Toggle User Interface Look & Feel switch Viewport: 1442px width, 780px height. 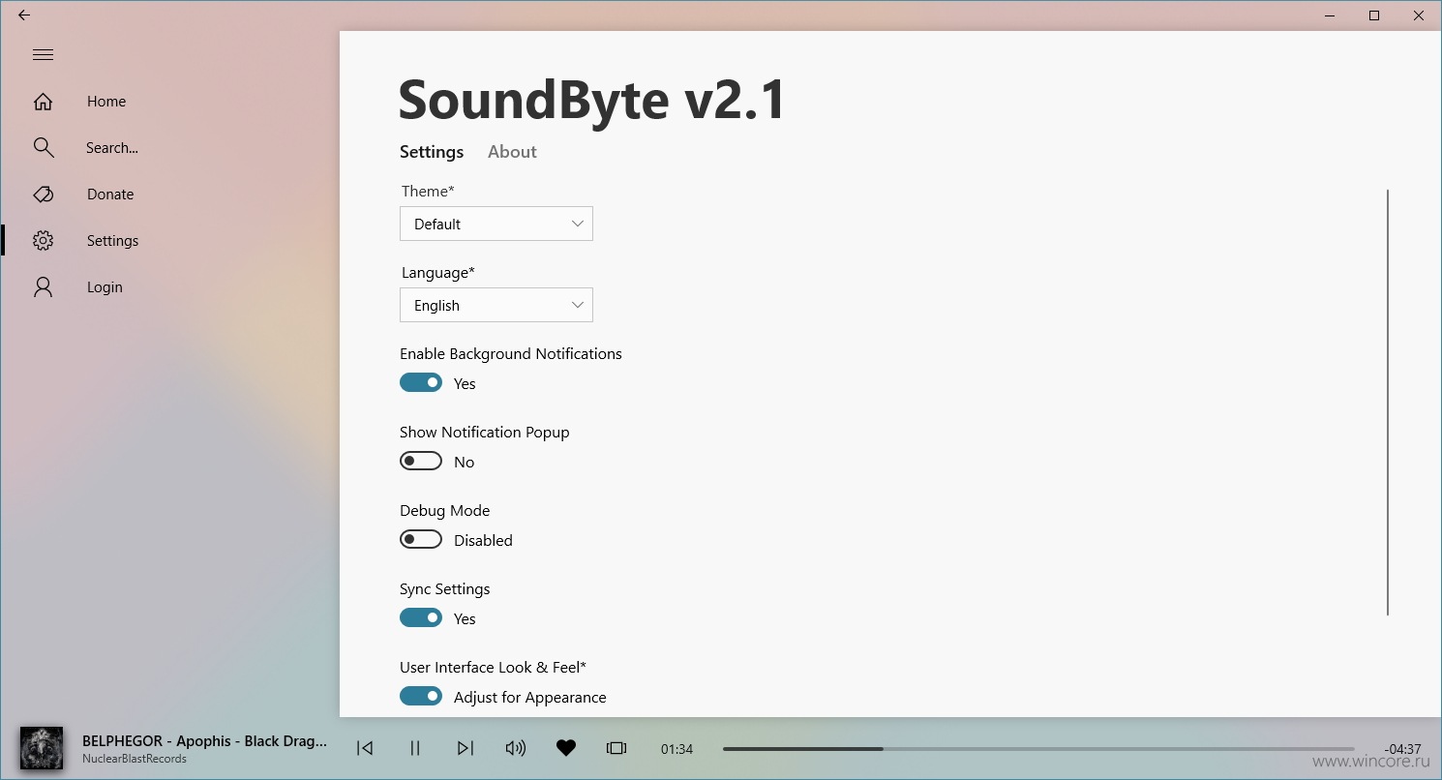tap(421, 696)
